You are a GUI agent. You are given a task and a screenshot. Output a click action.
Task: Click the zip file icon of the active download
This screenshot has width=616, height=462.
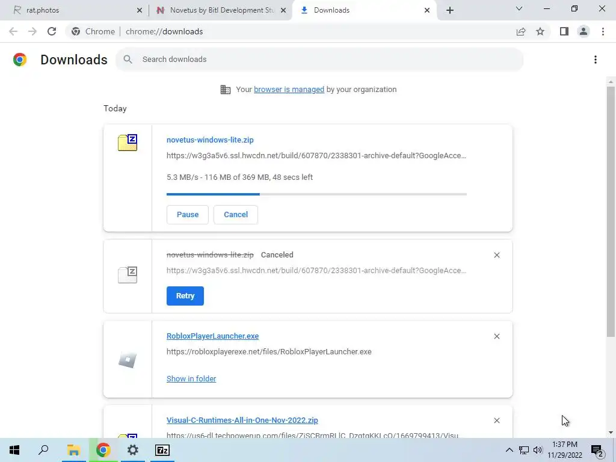pos(128,143)
